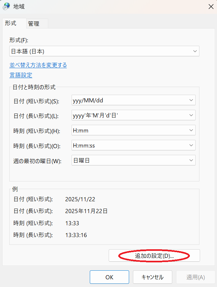Expand the 時刻 (短い形式) dropdown arrow
217x287 pixels.
[191, 130]
